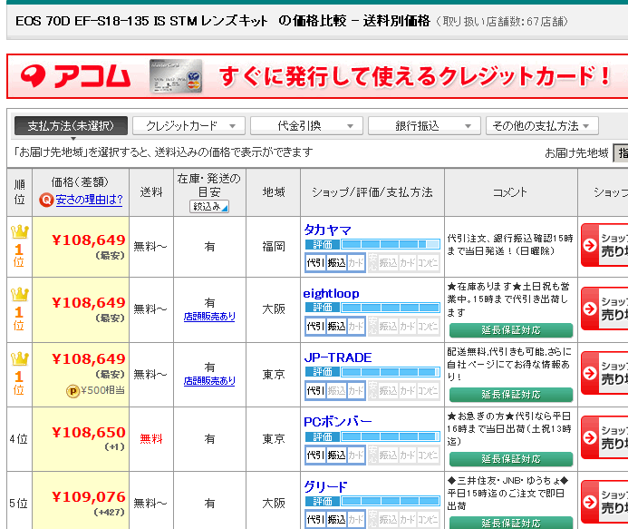The height and width of the screenshot is (529, 628).
Task: Open the eightloop shop link
Action: coord(332,294)
